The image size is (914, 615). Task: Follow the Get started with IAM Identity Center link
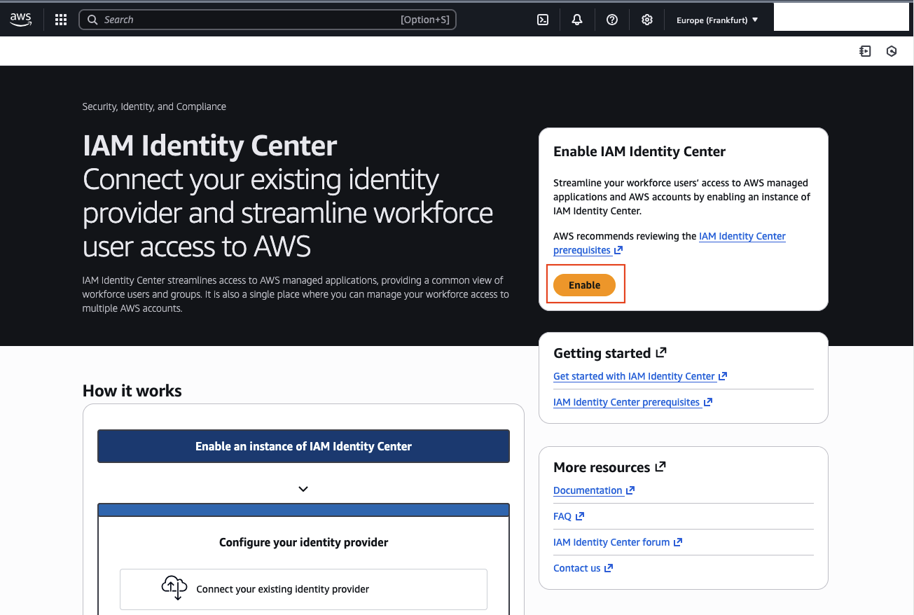[635, 376]
